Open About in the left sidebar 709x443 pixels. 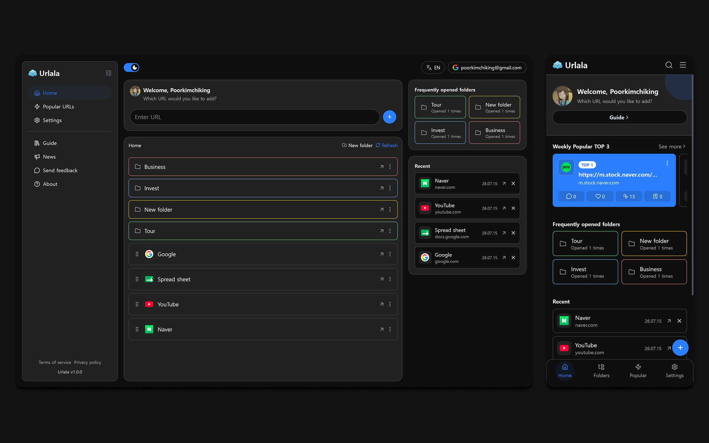tap(70, 184)
